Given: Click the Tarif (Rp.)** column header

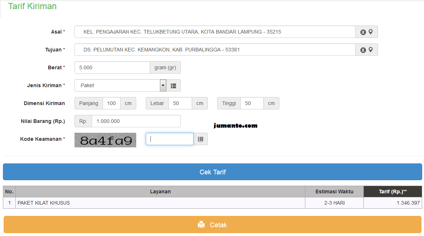Looking at the screenshot, I should coord(393,191).
